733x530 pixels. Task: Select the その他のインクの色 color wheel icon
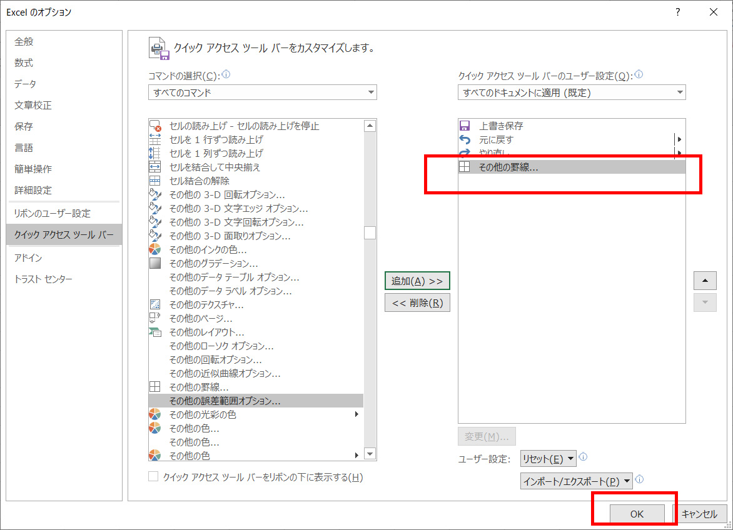pyautogui.click(x=154, y=249)
